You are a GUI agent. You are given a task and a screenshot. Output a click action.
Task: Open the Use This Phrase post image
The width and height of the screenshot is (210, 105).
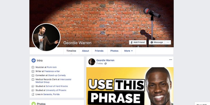point(130,86)
